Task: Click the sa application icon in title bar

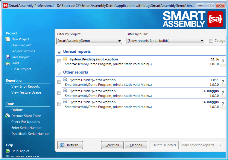Action: pos(5,5)
